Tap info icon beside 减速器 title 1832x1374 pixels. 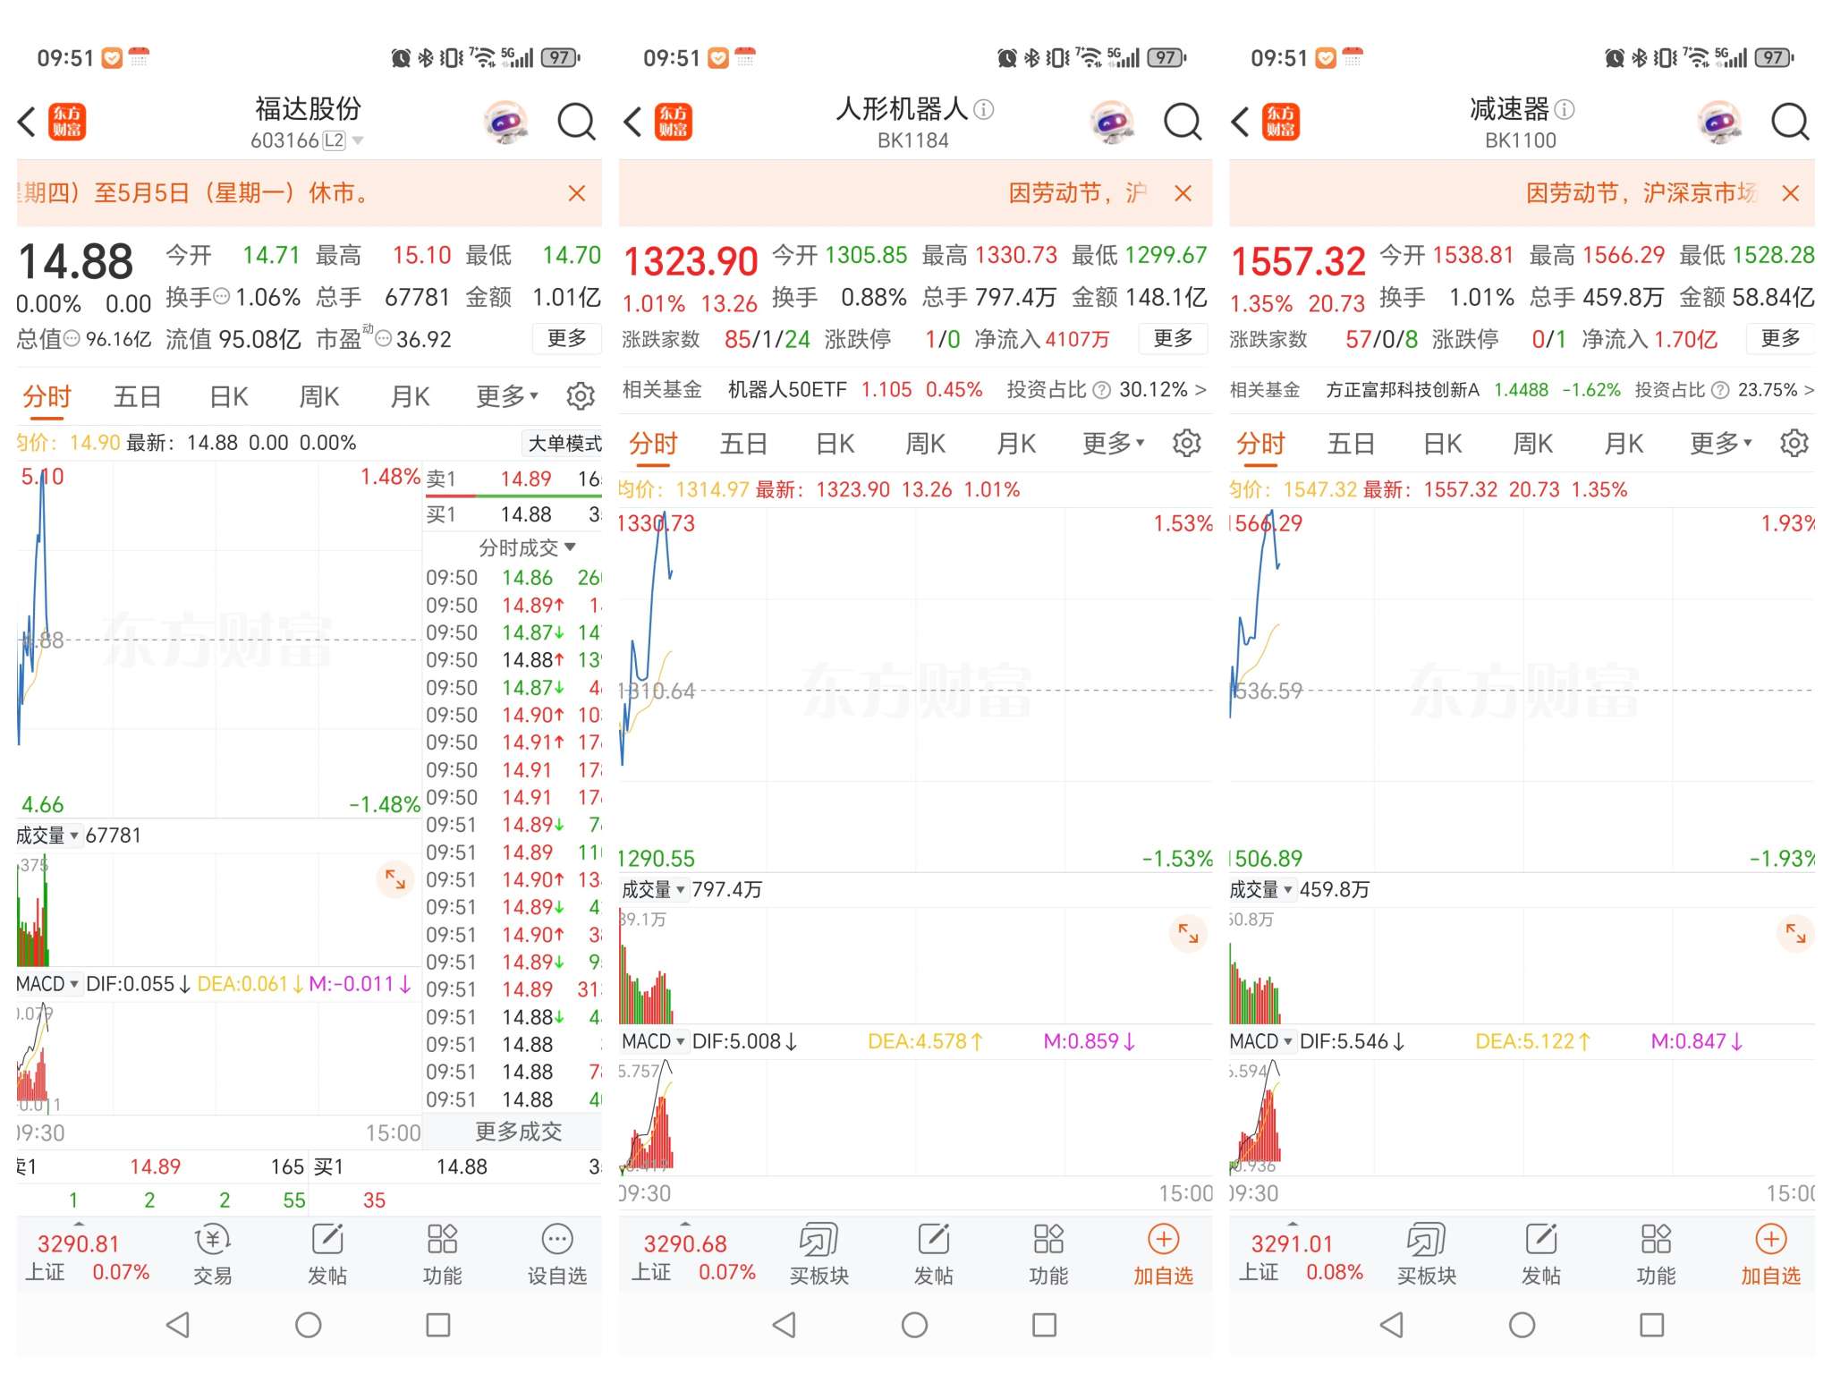tap(1565, 109)
